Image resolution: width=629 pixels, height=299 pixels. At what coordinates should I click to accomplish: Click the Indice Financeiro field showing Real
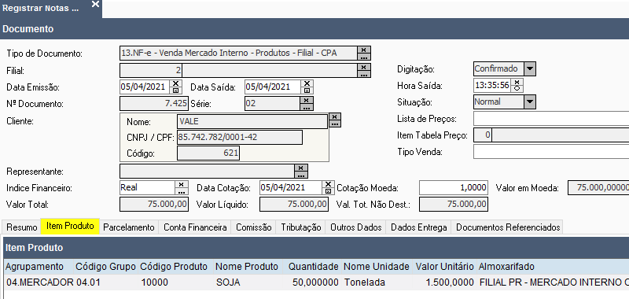pyautogui.click(x=147, y=187)
